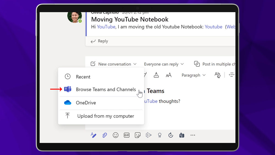Click the clear formatting icon
Image resolution: width=275 pixels, height=155 pixels.
tap(218, 75)
